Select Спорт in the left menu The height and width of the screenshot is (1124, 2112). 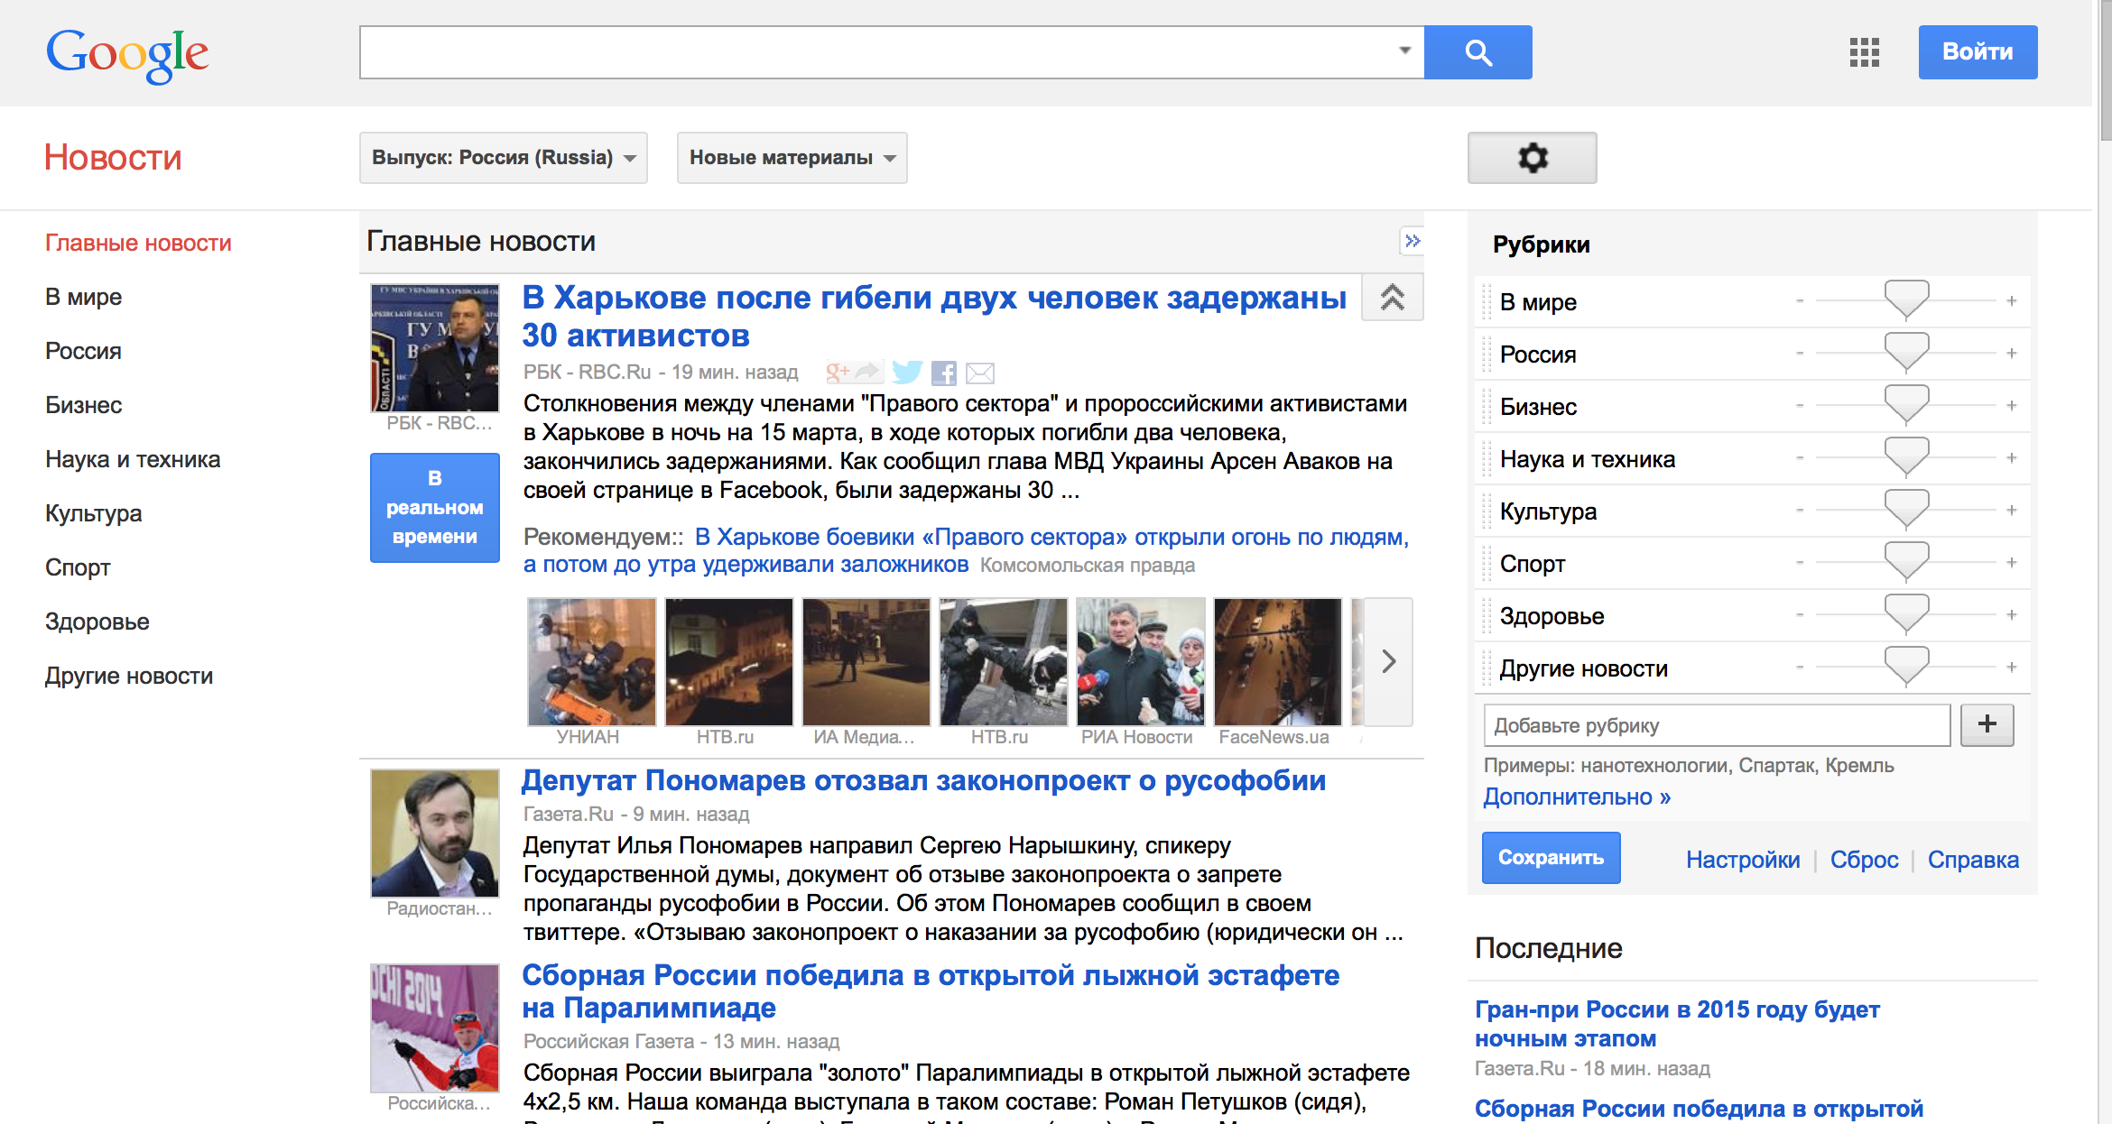click(78, 567)
